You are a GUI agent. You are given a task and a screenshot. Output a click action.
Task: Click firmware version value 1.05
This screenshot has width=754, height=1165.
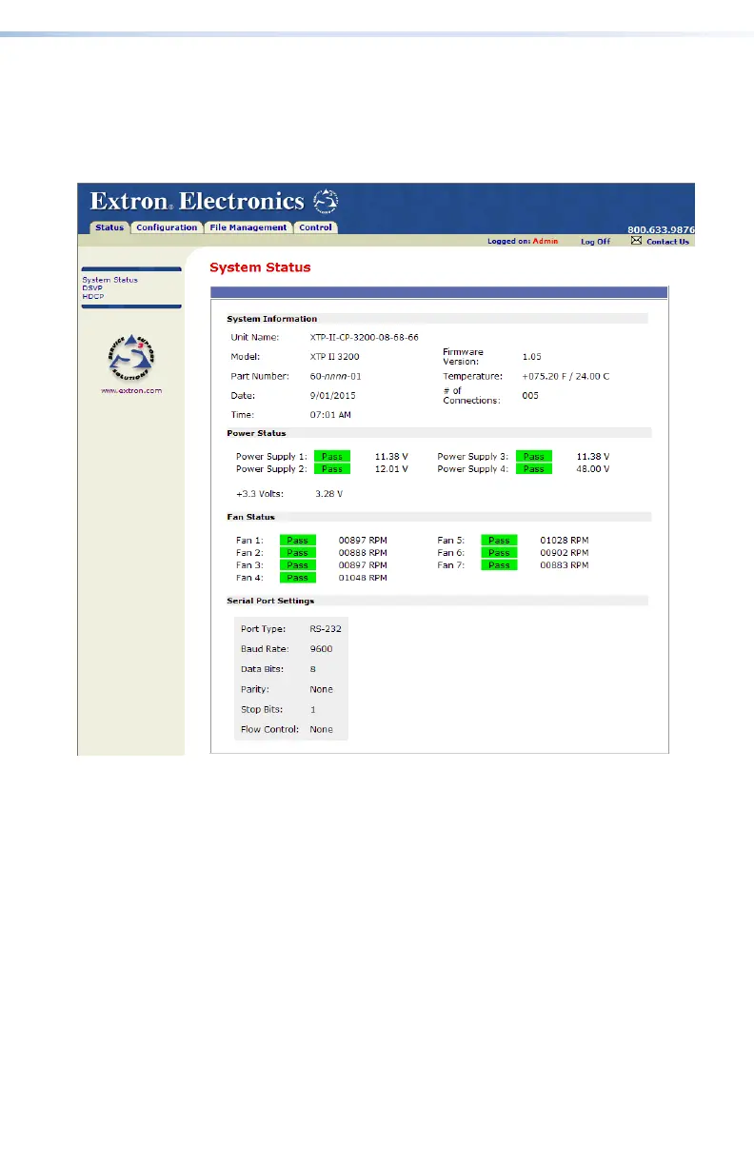coord(531,357)
